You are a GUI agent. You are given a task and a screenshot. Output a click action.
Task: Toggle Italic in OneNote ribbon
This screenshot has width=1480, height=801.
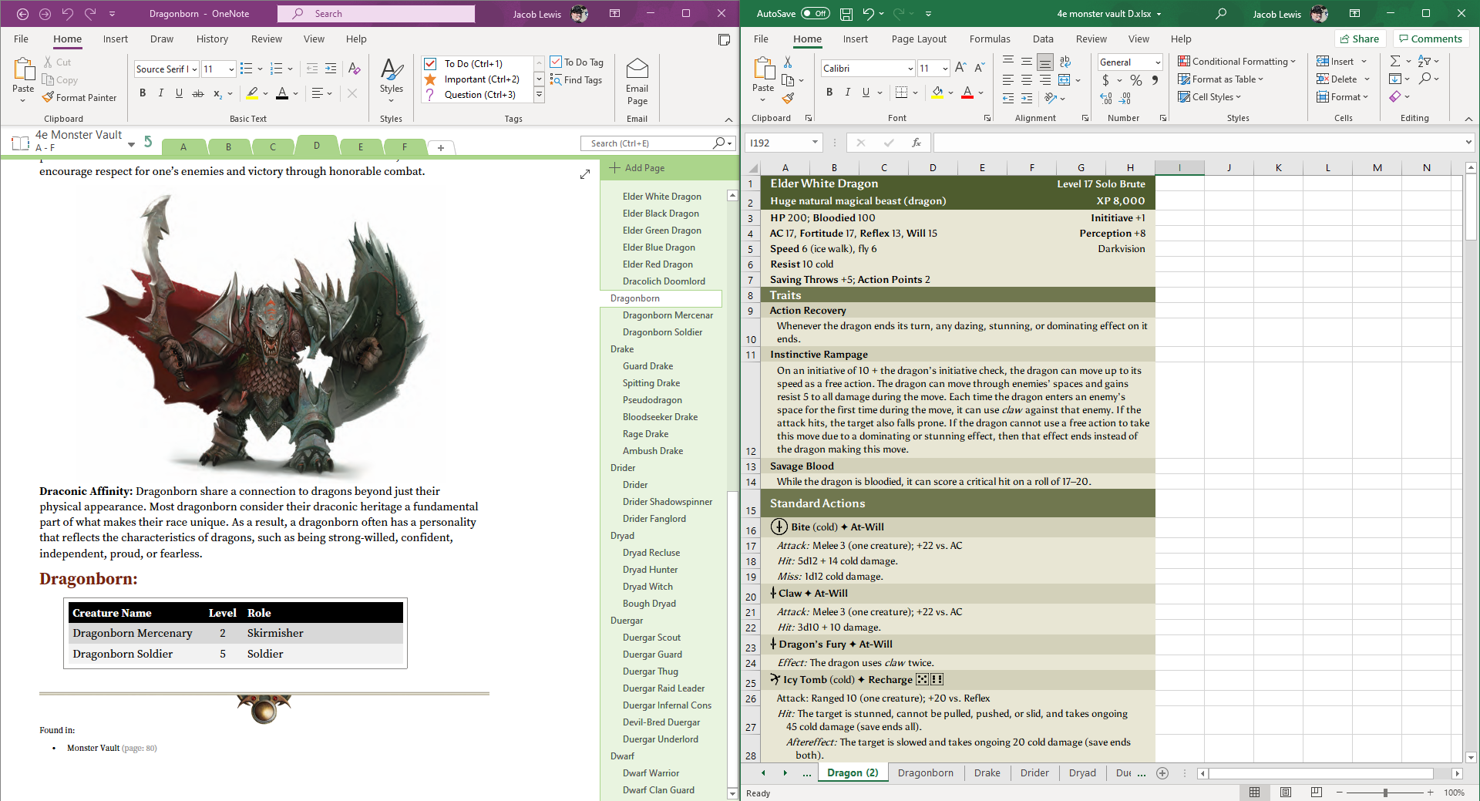160,93
